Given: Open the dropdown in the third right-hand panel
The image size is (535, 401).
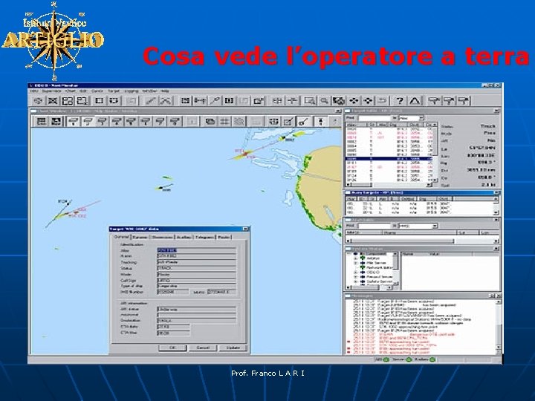Looking at the screenshot, I should [435, 226].
